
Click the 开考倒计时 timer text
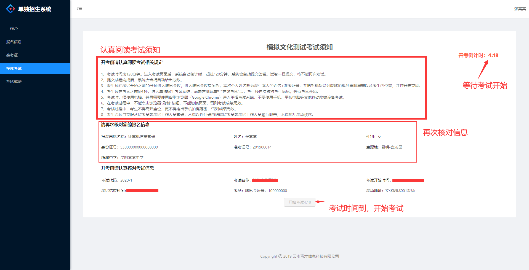(x=478, y=55)
